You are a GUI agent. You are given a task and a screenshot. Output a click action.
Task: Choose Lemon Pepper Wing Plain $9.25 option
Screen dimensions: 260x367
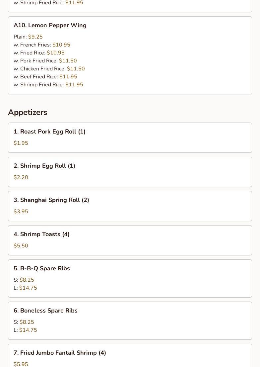coord(28,37)
